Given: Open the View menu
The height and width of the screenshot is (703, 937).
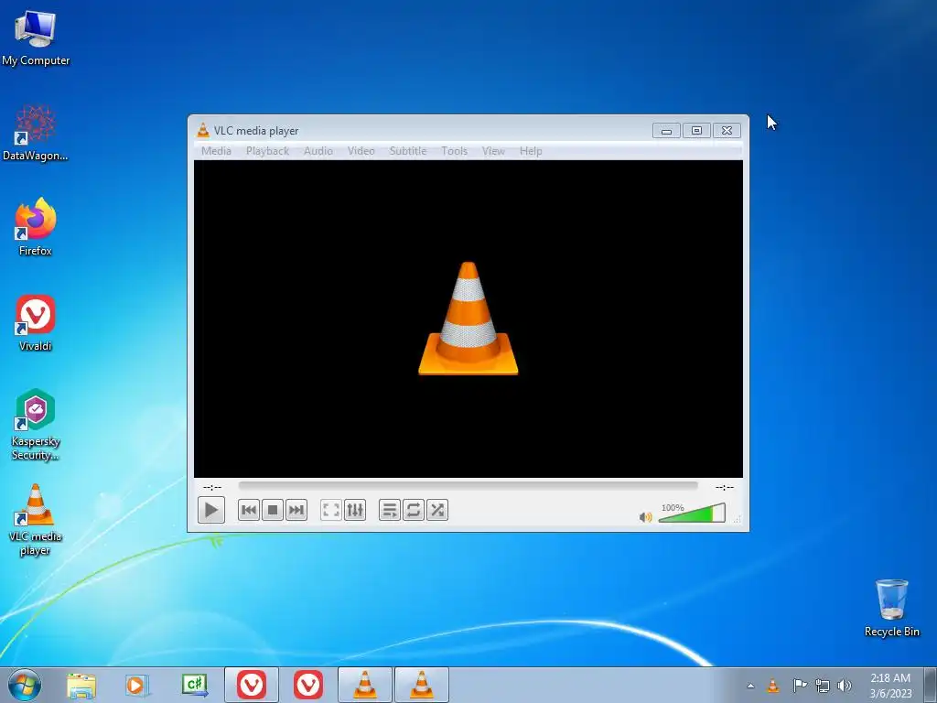Looking at the screenshot, I should tap(493, 151).
